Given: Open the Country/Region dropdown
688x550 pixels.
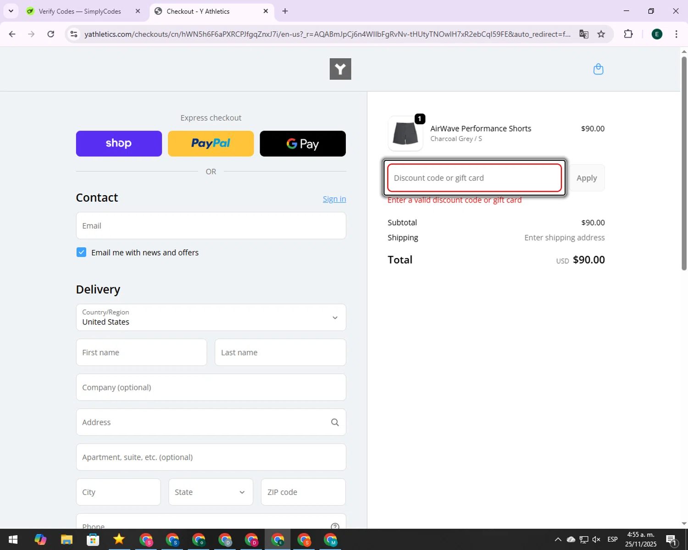Looking at the screenshot, I should [x=211, y=317].
